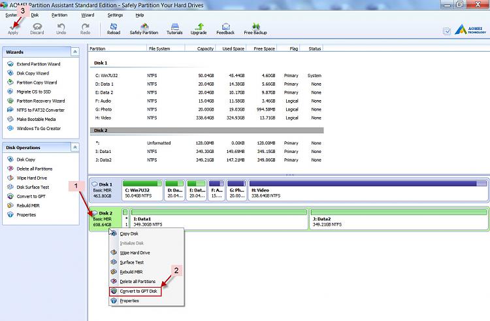The width and height of the screenshot is (490, 321).
Task: Click the Feedback toolbar icon
Action: coord(225,29)
